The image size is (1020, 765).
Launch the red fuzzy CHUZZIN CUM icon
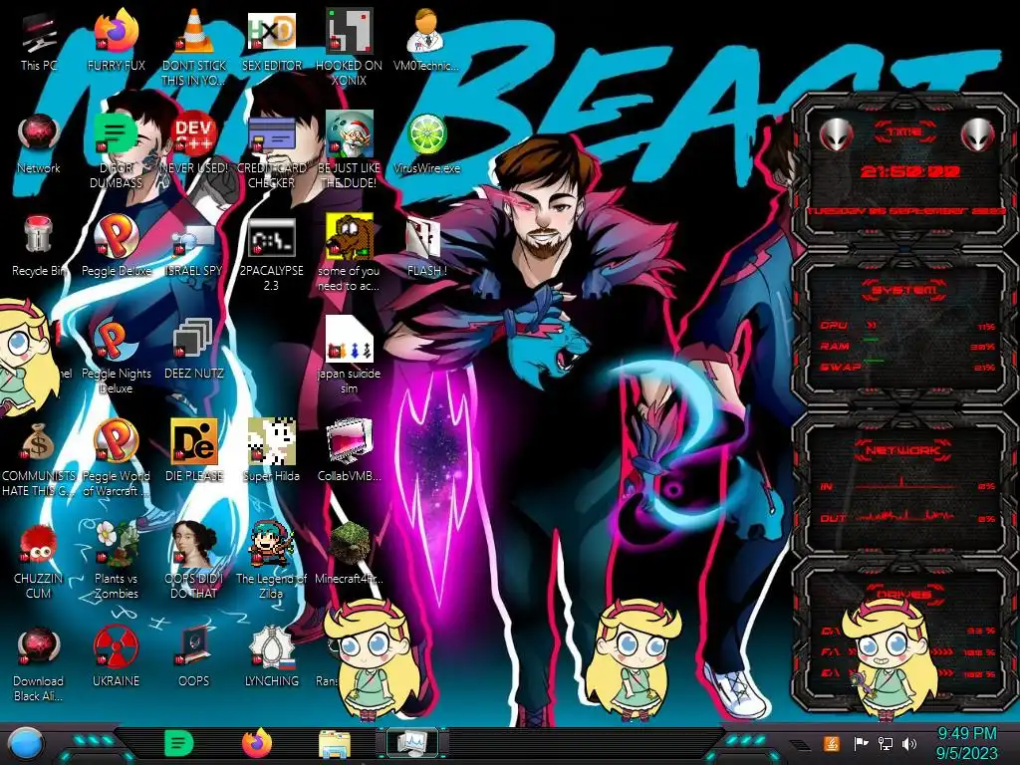[x=39, y=561]
